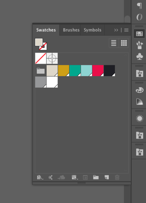The height and width of the screenshot is (203, 146).
Task: Open Swatch Libraries menu icon
Action: 40,177
